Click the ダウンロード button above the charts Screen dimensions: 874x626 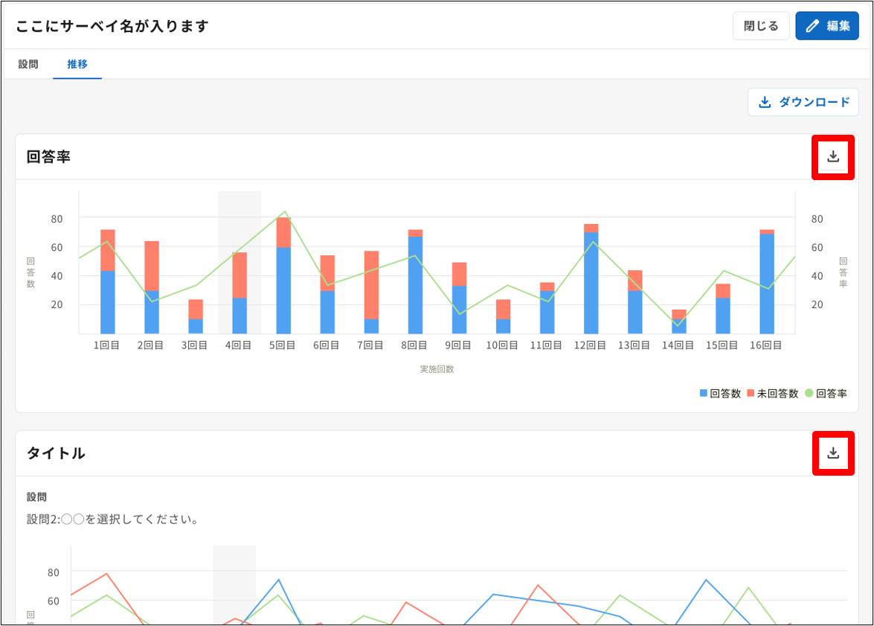(x=803, y=103)
